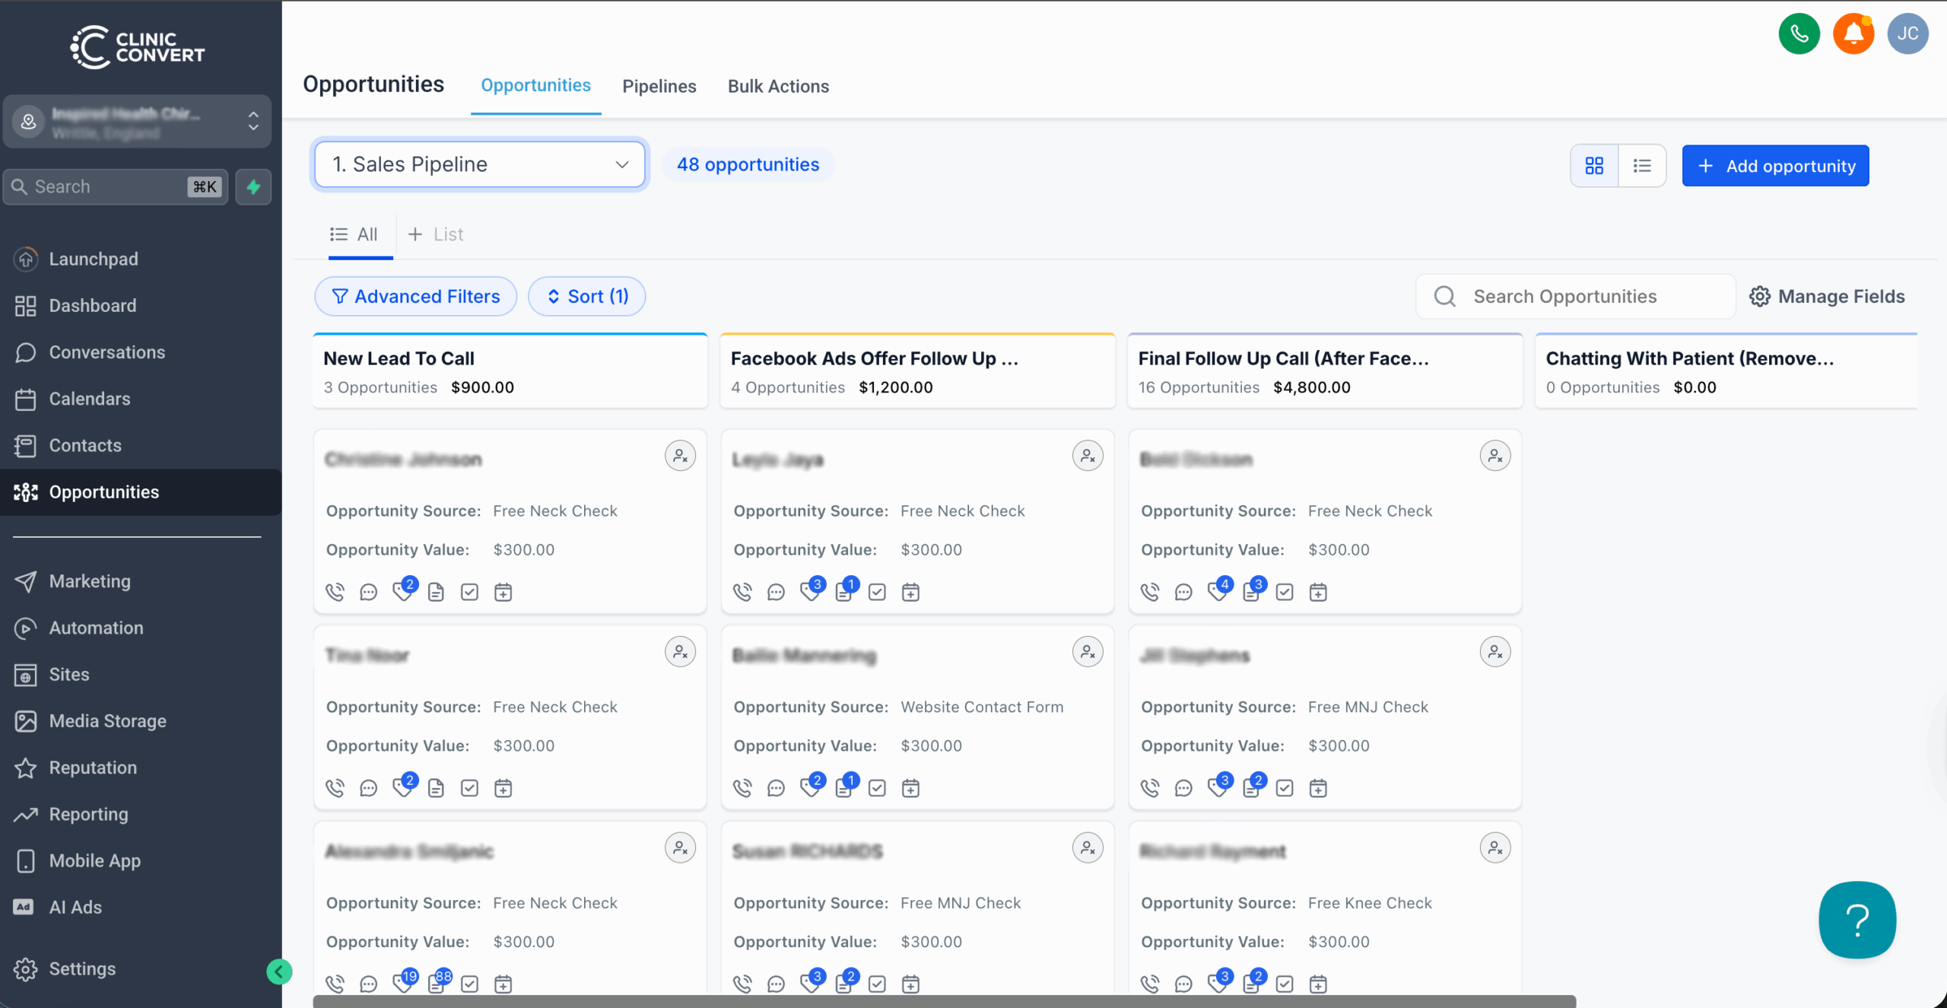Image resolution: width=1947 pixels, height=1008 pixels.
Task: Switch to the Pipelines tab
Action: click(x=659, y=86)
